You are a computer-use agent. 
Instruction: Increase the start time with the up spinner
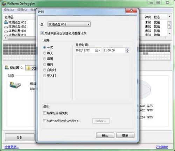point(127,49)
